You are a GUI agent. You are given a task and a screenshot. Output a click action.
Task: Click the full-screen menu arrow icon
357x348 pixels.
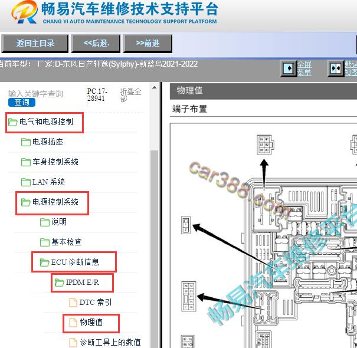point(289,68)
